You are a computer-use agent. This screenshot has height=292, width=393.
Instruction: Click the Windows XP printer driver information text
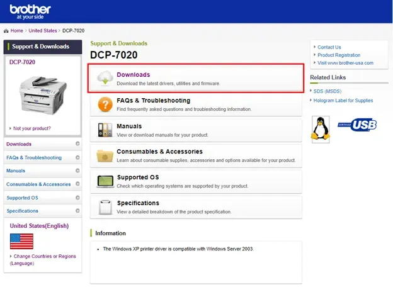pos(178,249)
